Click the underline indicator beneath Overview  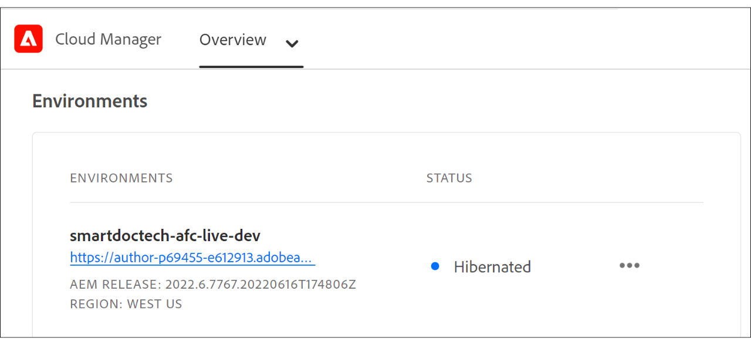(251, 66)
